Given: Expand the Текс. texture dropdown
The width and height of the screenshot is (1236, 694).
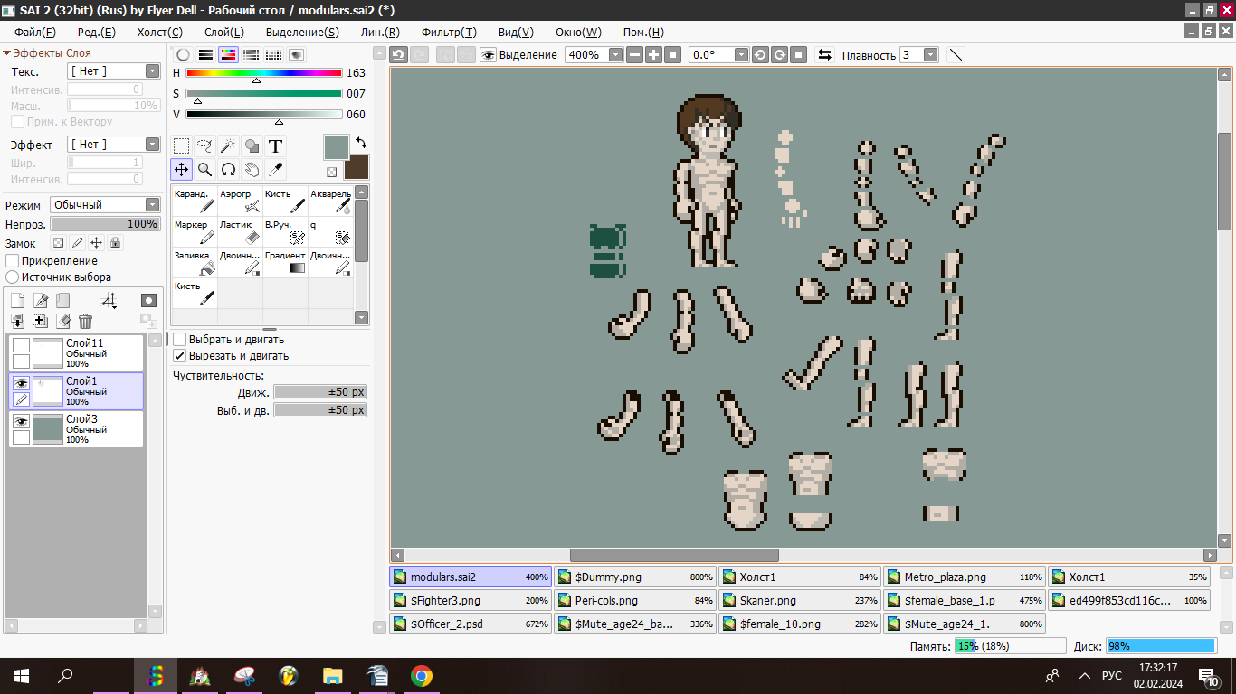Looking at the screenshot, I should point(151,71).
